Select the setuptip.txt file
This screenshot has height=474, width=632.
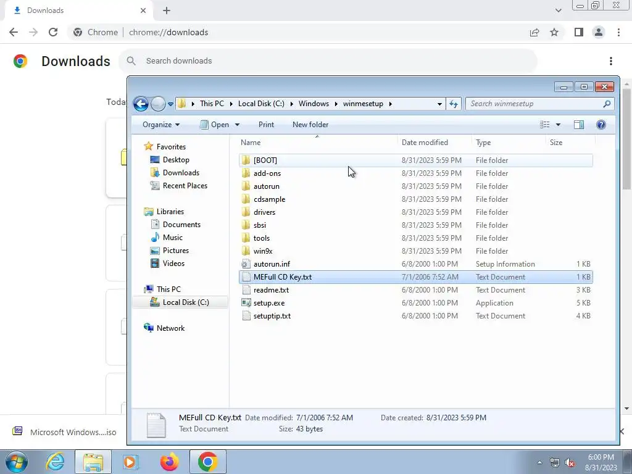click(x=415, y=315)
